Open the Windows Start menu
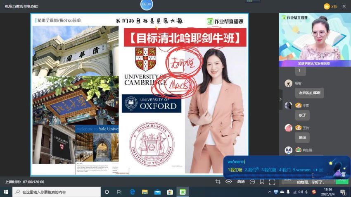351x197 pixels. pos(6,192)
